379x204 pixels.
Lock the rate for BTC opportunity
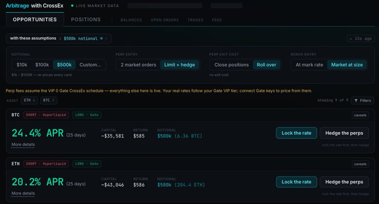pyautogui.click(x=297, y=133)
